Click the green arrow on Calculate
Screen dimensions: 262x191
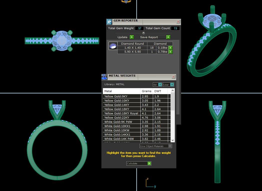[149, 164]
